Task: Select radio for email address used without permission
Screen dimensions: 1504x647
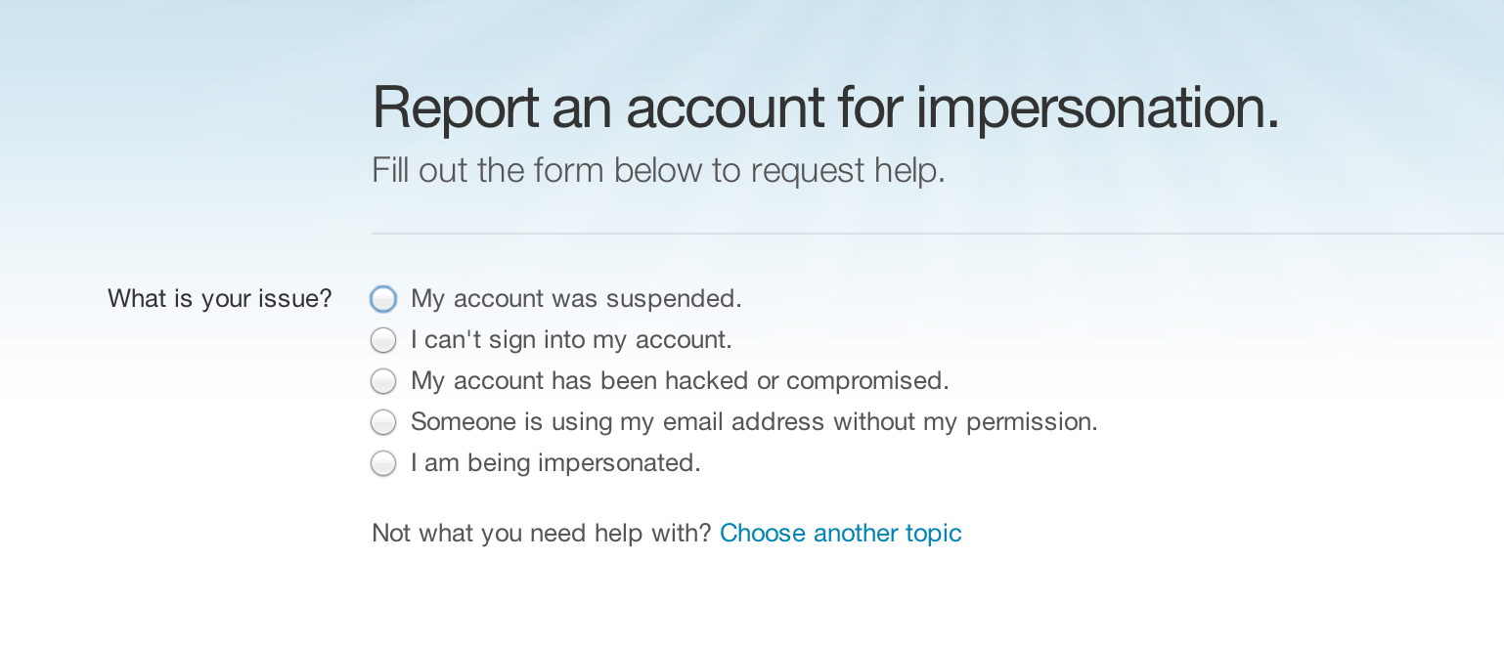Action: [383, 422]
